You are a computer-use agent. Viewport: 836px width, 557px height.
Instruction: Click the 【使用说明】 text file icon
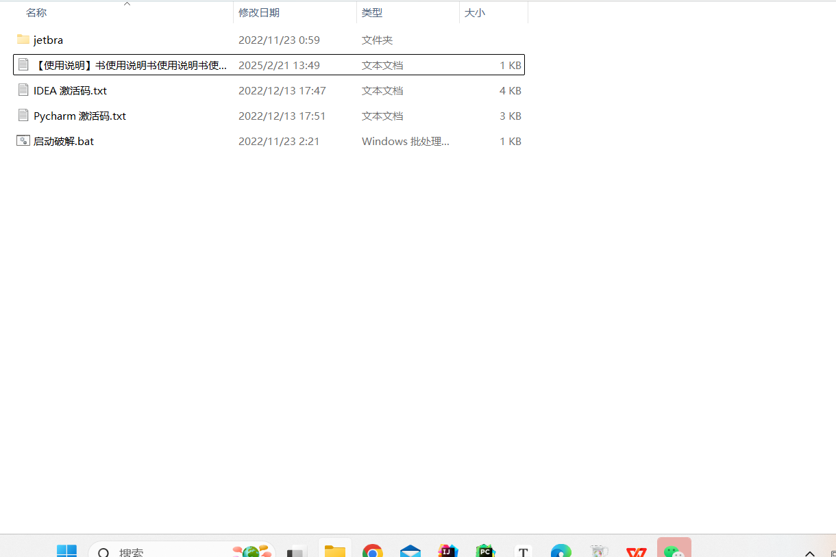(x=23, y=65)
